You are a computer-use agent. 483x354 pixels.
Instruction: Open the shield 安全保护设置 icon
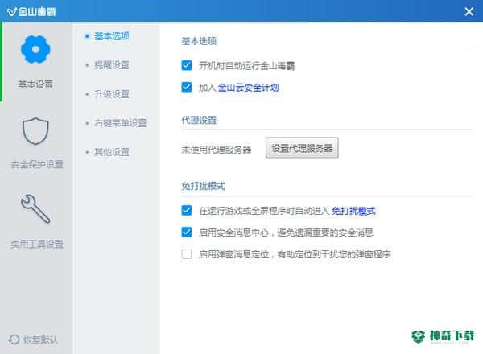pyautogui.click(x=35, y=130)
